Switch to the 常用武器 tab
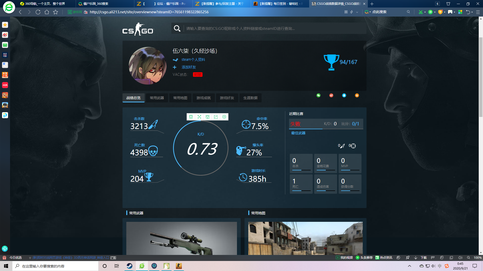Viewport: 483px width, 271px height. tap(157, 98)
